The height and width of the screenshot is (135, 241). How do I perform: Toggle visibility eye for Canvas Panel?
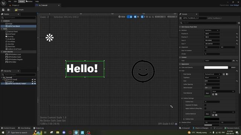tap(35, 79)
